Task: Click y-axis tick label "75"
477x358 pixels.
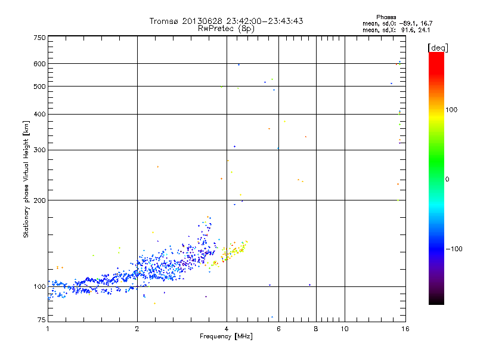Action: pyautogui.click(x=42, y=320)
